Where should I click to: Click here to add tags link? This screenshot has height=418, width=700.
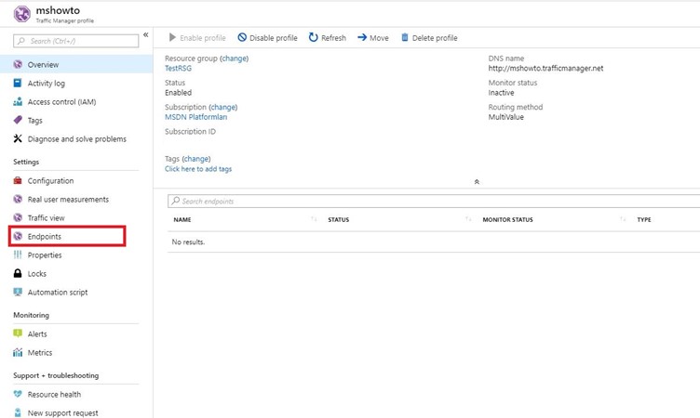point(198,169)
